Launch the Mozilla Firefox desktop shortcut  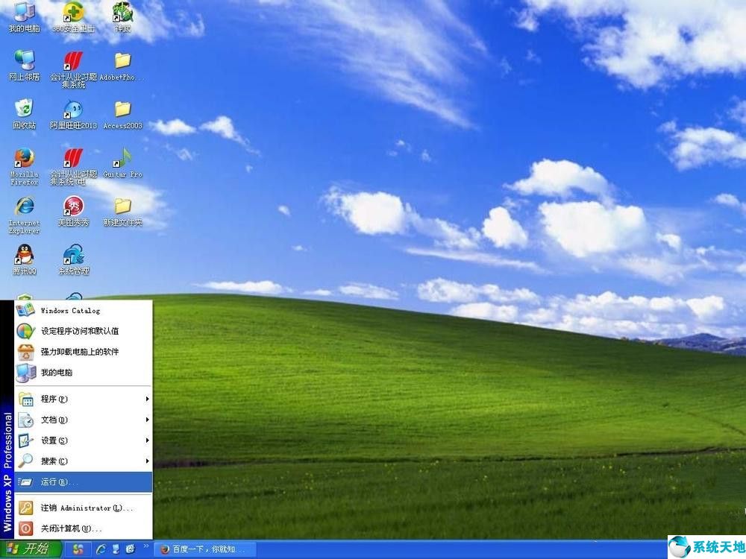point(25,166)
